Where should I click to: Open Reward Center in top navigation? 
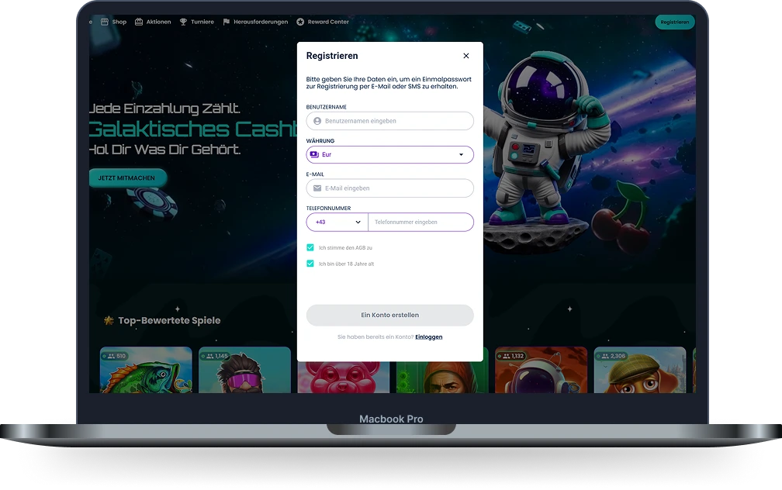(x=322, y=22)
